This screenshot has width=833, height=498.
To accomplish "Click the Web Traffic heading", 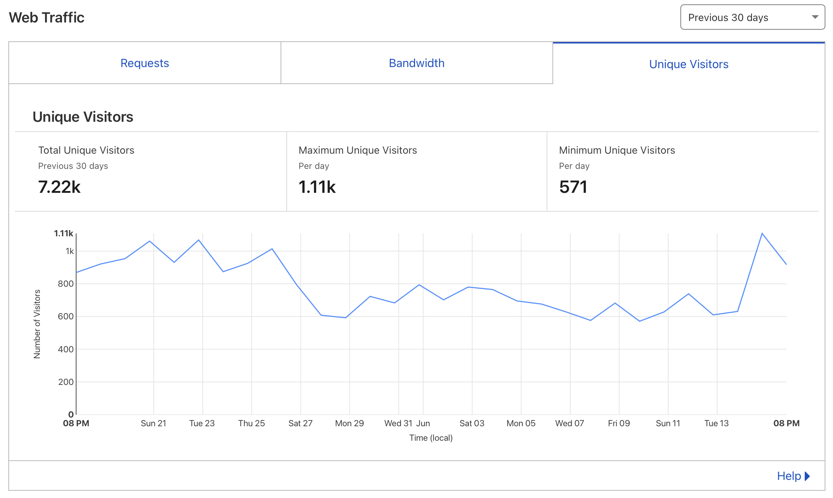I will coord(47,17).
